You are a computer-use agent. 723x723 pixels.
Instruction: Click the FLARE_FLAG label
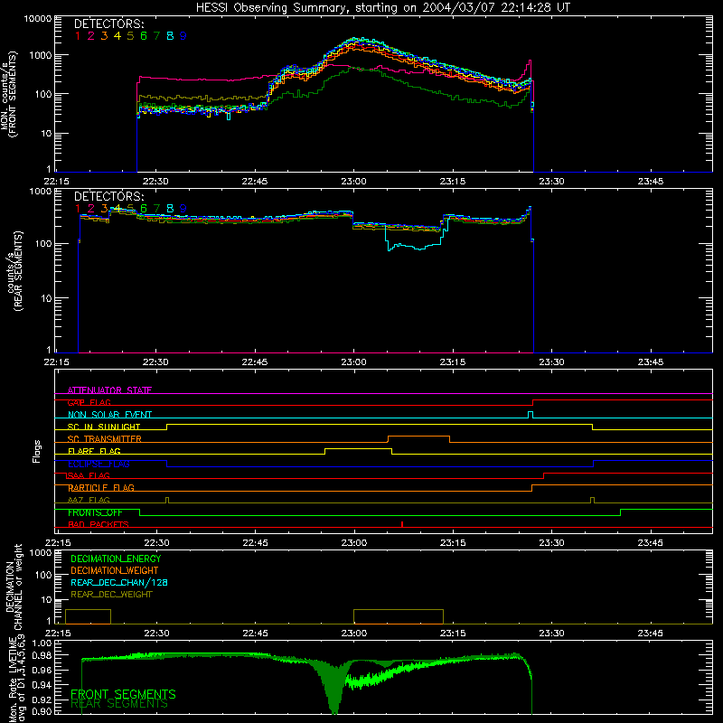(x=94, y=451)
